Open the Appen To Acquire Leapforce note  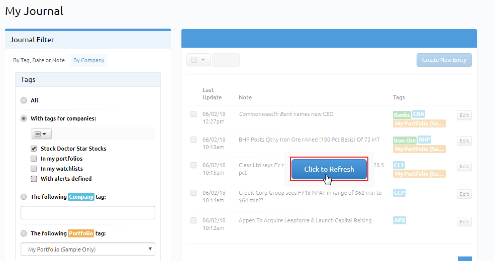[x=305, y=220]
